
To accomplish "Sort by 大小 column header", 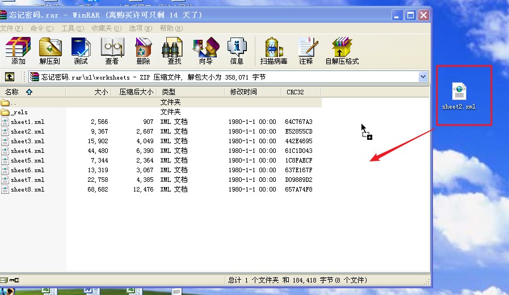I will pos(89,92).
